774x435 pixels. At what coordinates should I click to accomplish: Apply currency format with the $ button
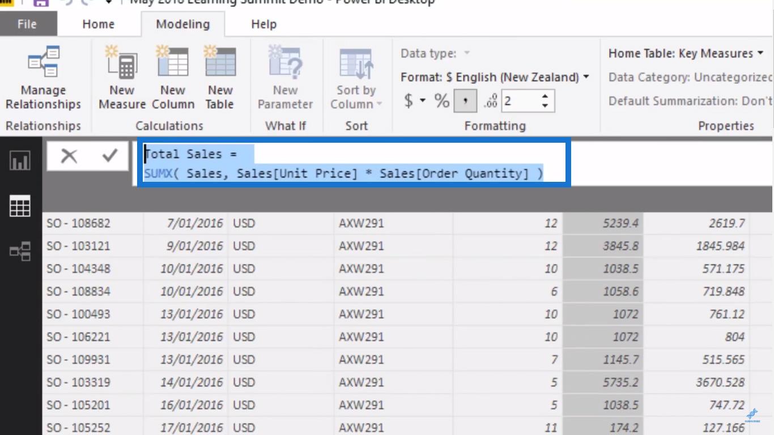pyautogui.click(x=408, y=101)
